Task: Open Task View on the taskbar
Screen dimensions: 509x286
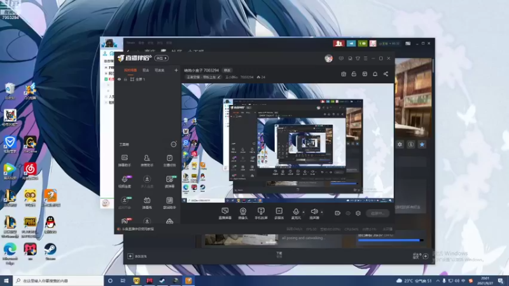Action: click(123, 280)
